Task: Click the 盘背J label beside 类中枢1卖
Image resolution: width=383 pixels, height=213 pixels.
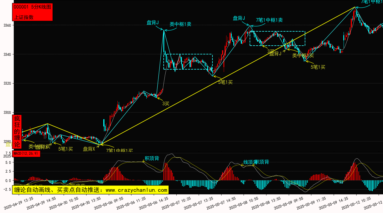Action: pos(153,23)
